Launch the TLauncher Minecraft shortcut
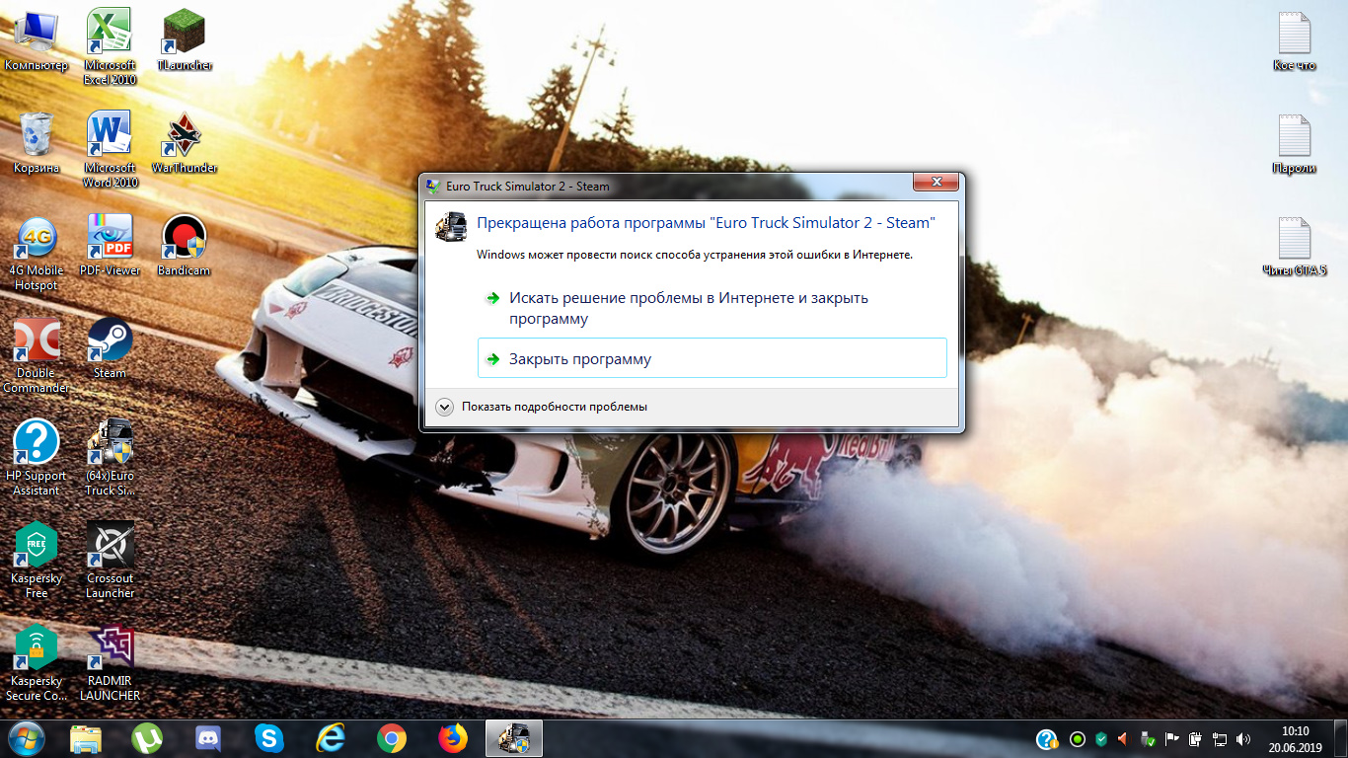 (184, 40)
